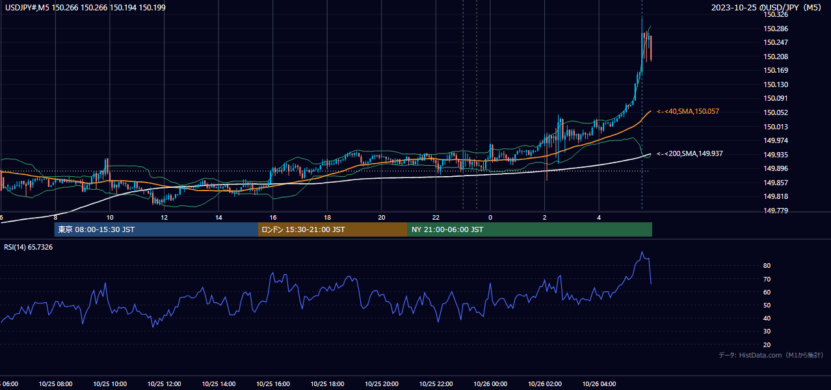Click RSI scale value 50
Screen dimensions: 831x390
pos(767,305)
